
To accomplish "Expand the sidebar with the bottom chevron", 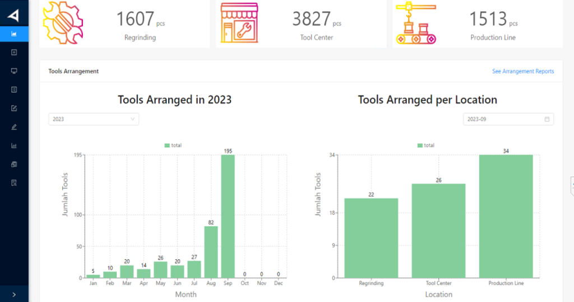I will coord(14,294).
